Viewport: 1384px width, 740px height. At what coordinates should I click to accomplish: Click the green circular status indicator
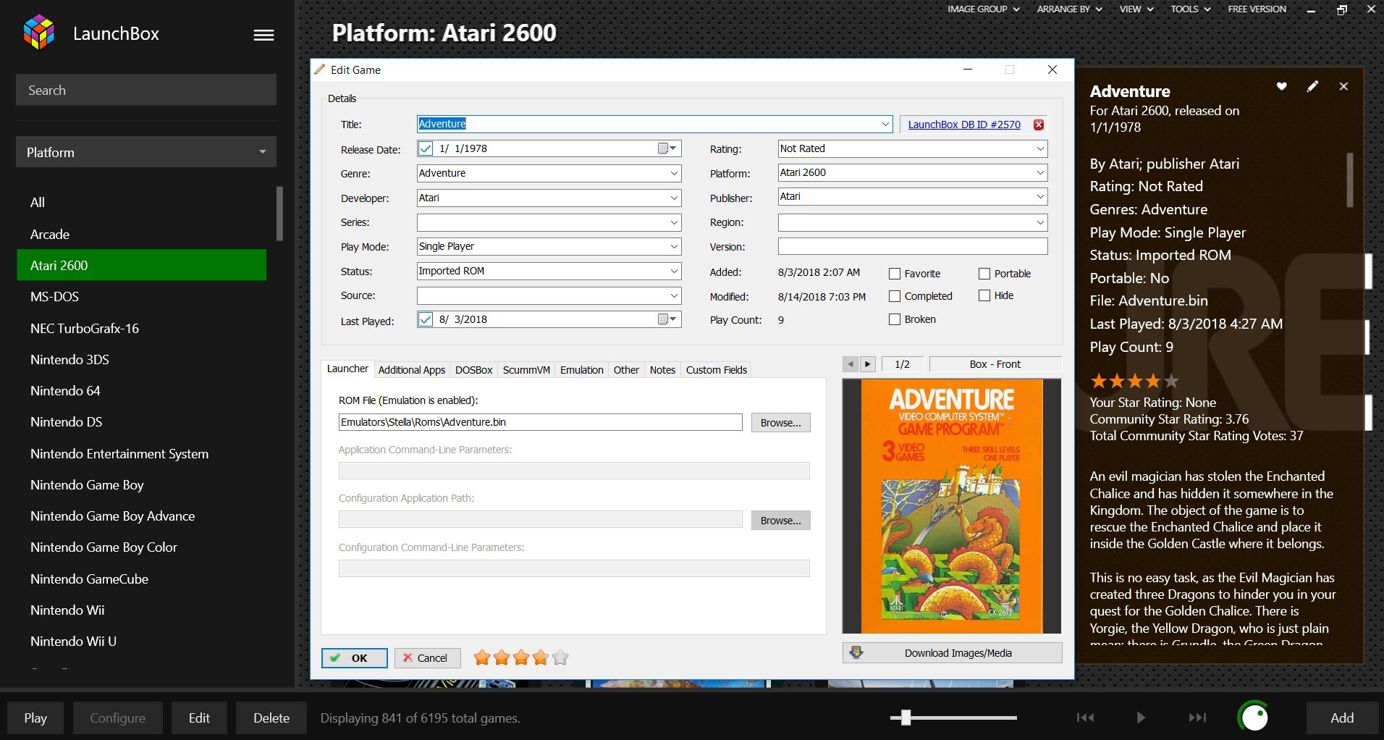click(1254, 717)
